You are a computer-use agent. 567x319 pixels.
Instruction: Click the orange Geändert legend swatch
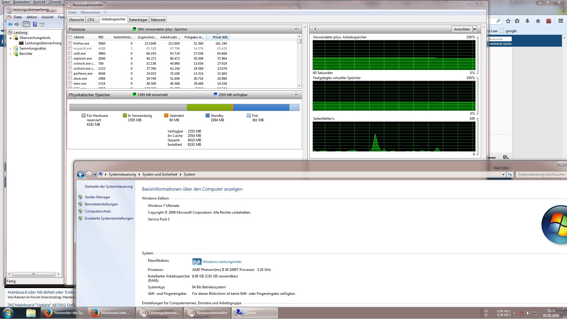(166, 115)
